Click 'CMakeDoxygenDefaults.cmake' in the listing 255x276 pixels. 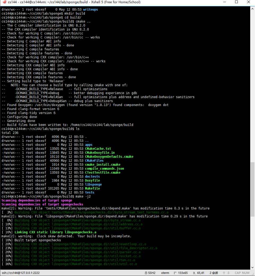click(109, 157)
